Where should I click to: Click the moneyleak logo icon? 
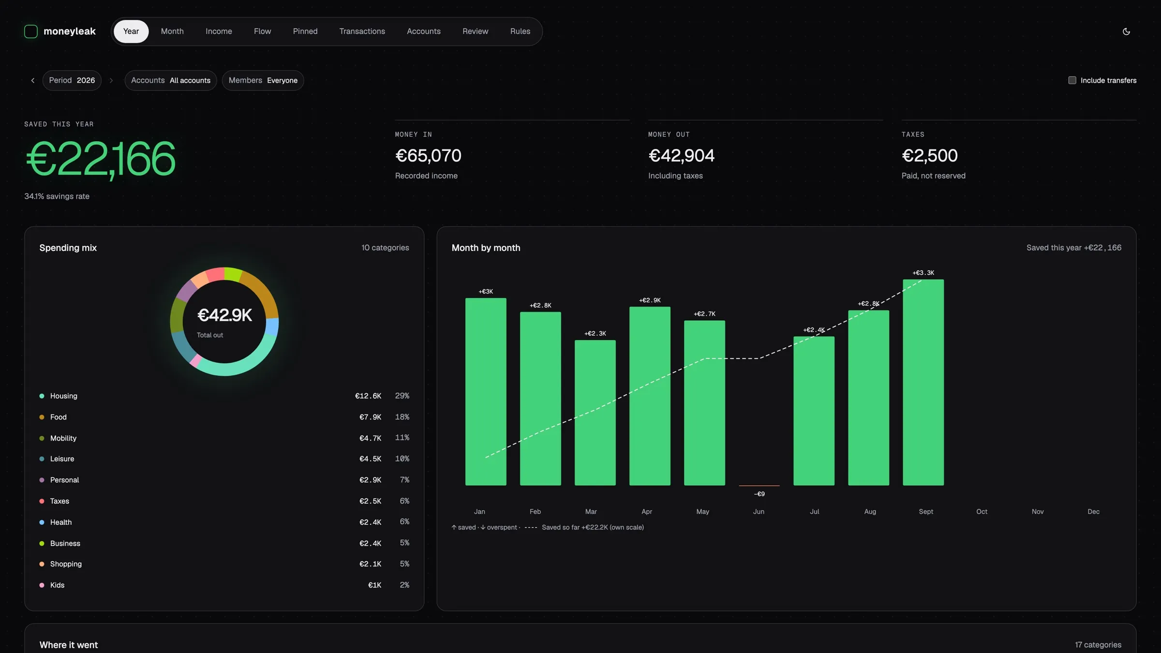click(31, 31)
